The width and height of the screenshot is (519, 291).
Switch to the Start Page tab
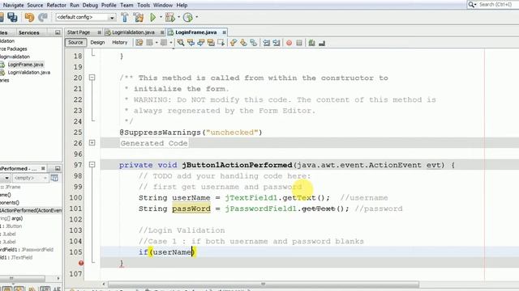[x=79, y=32]
